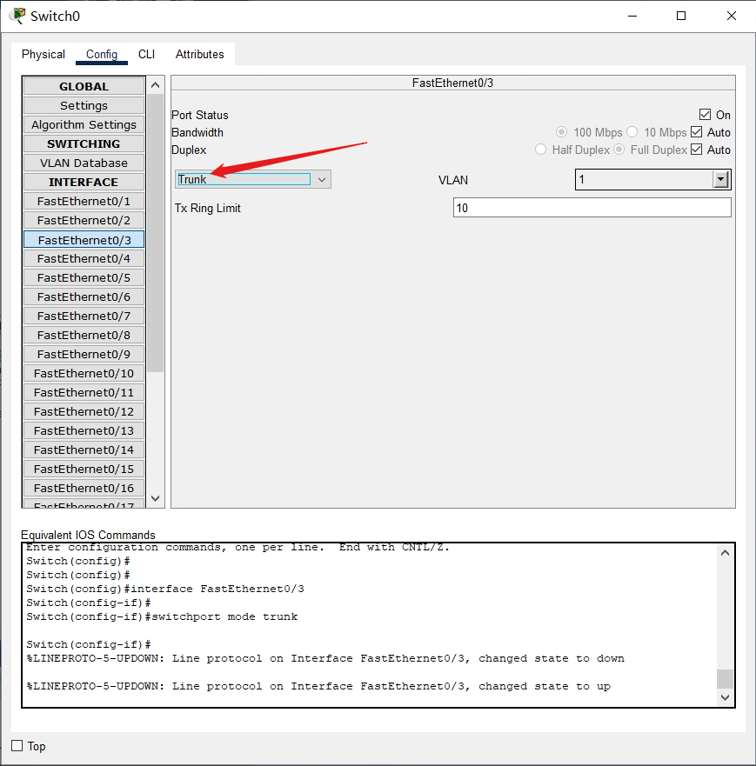Image resolution: width=756 pixels, height=766 pixels.
Task: Toggle Bandwidth Auto checkbox
Action: coord(696,132)
